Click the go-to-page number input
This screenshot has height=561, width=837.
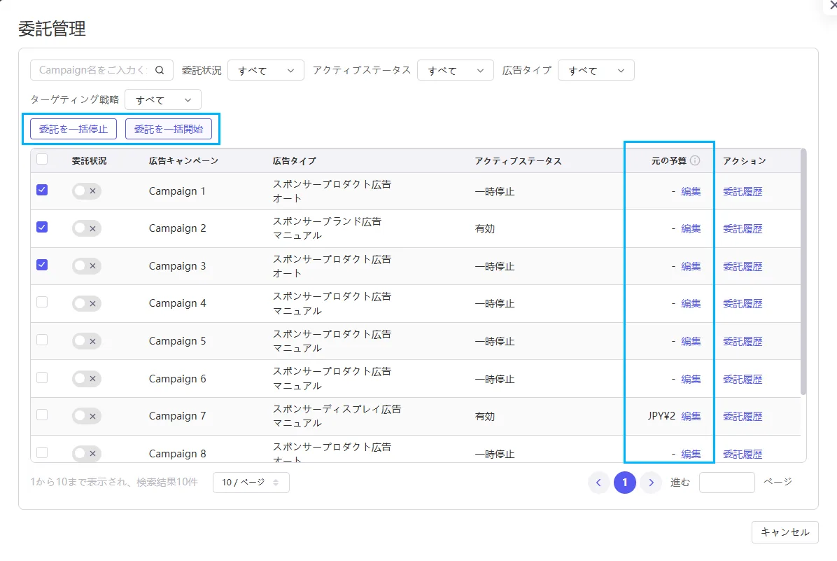tap(726, 483)
